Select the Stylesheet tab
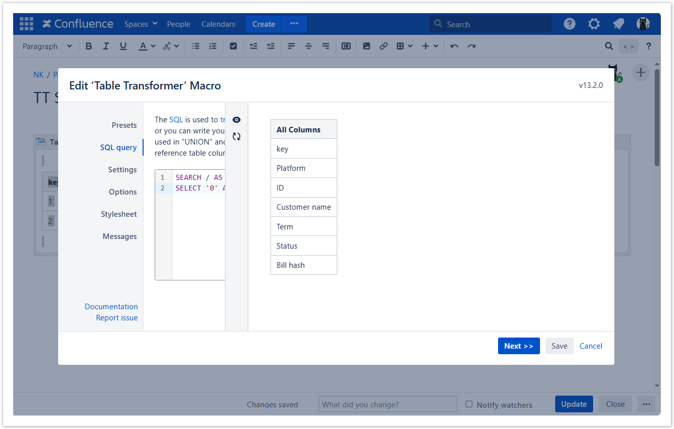The width and height of the screenshot is (674, 429). click(119, 214)
